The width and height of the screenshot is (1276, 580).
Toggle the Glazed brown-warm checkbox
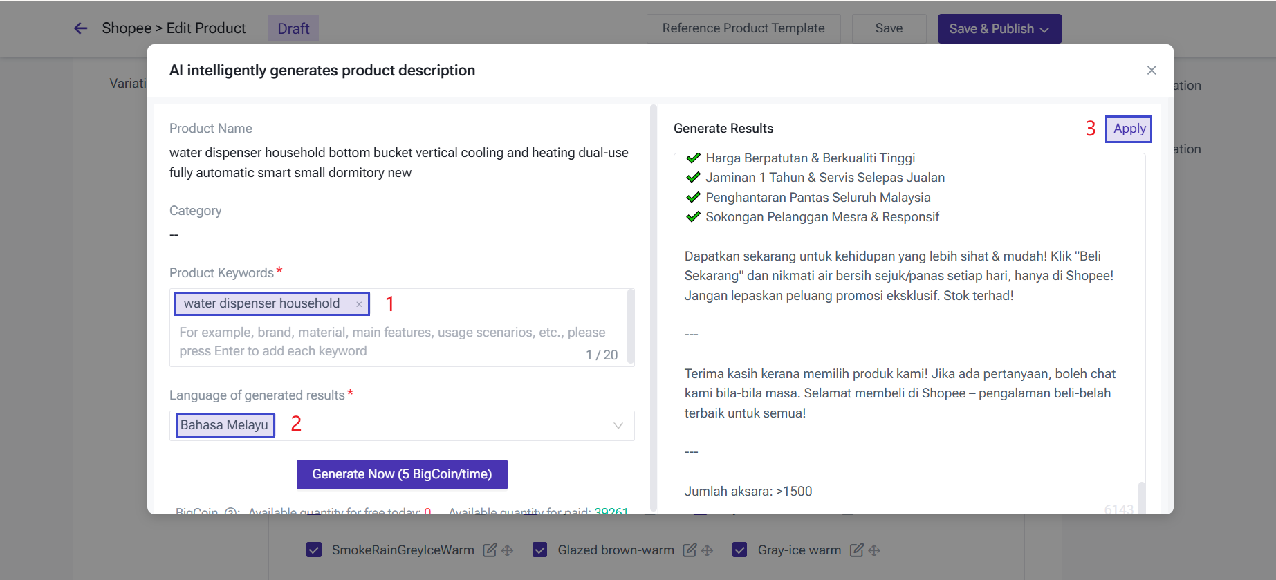[540, 550]
